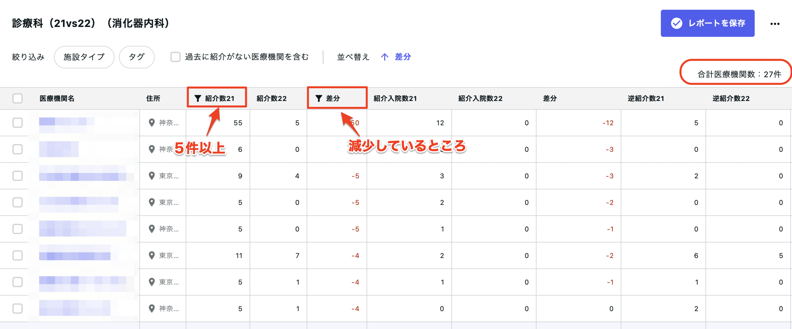Open the three-dot more options menu
Viewport: 792px width, 329px height.
774,24
